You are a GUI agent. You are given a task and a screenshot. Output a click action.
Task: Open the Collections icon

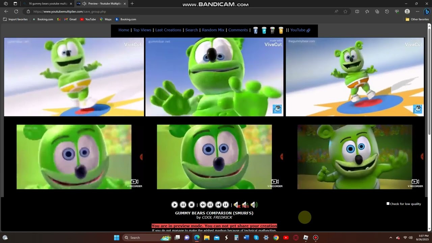click(377, 11)
